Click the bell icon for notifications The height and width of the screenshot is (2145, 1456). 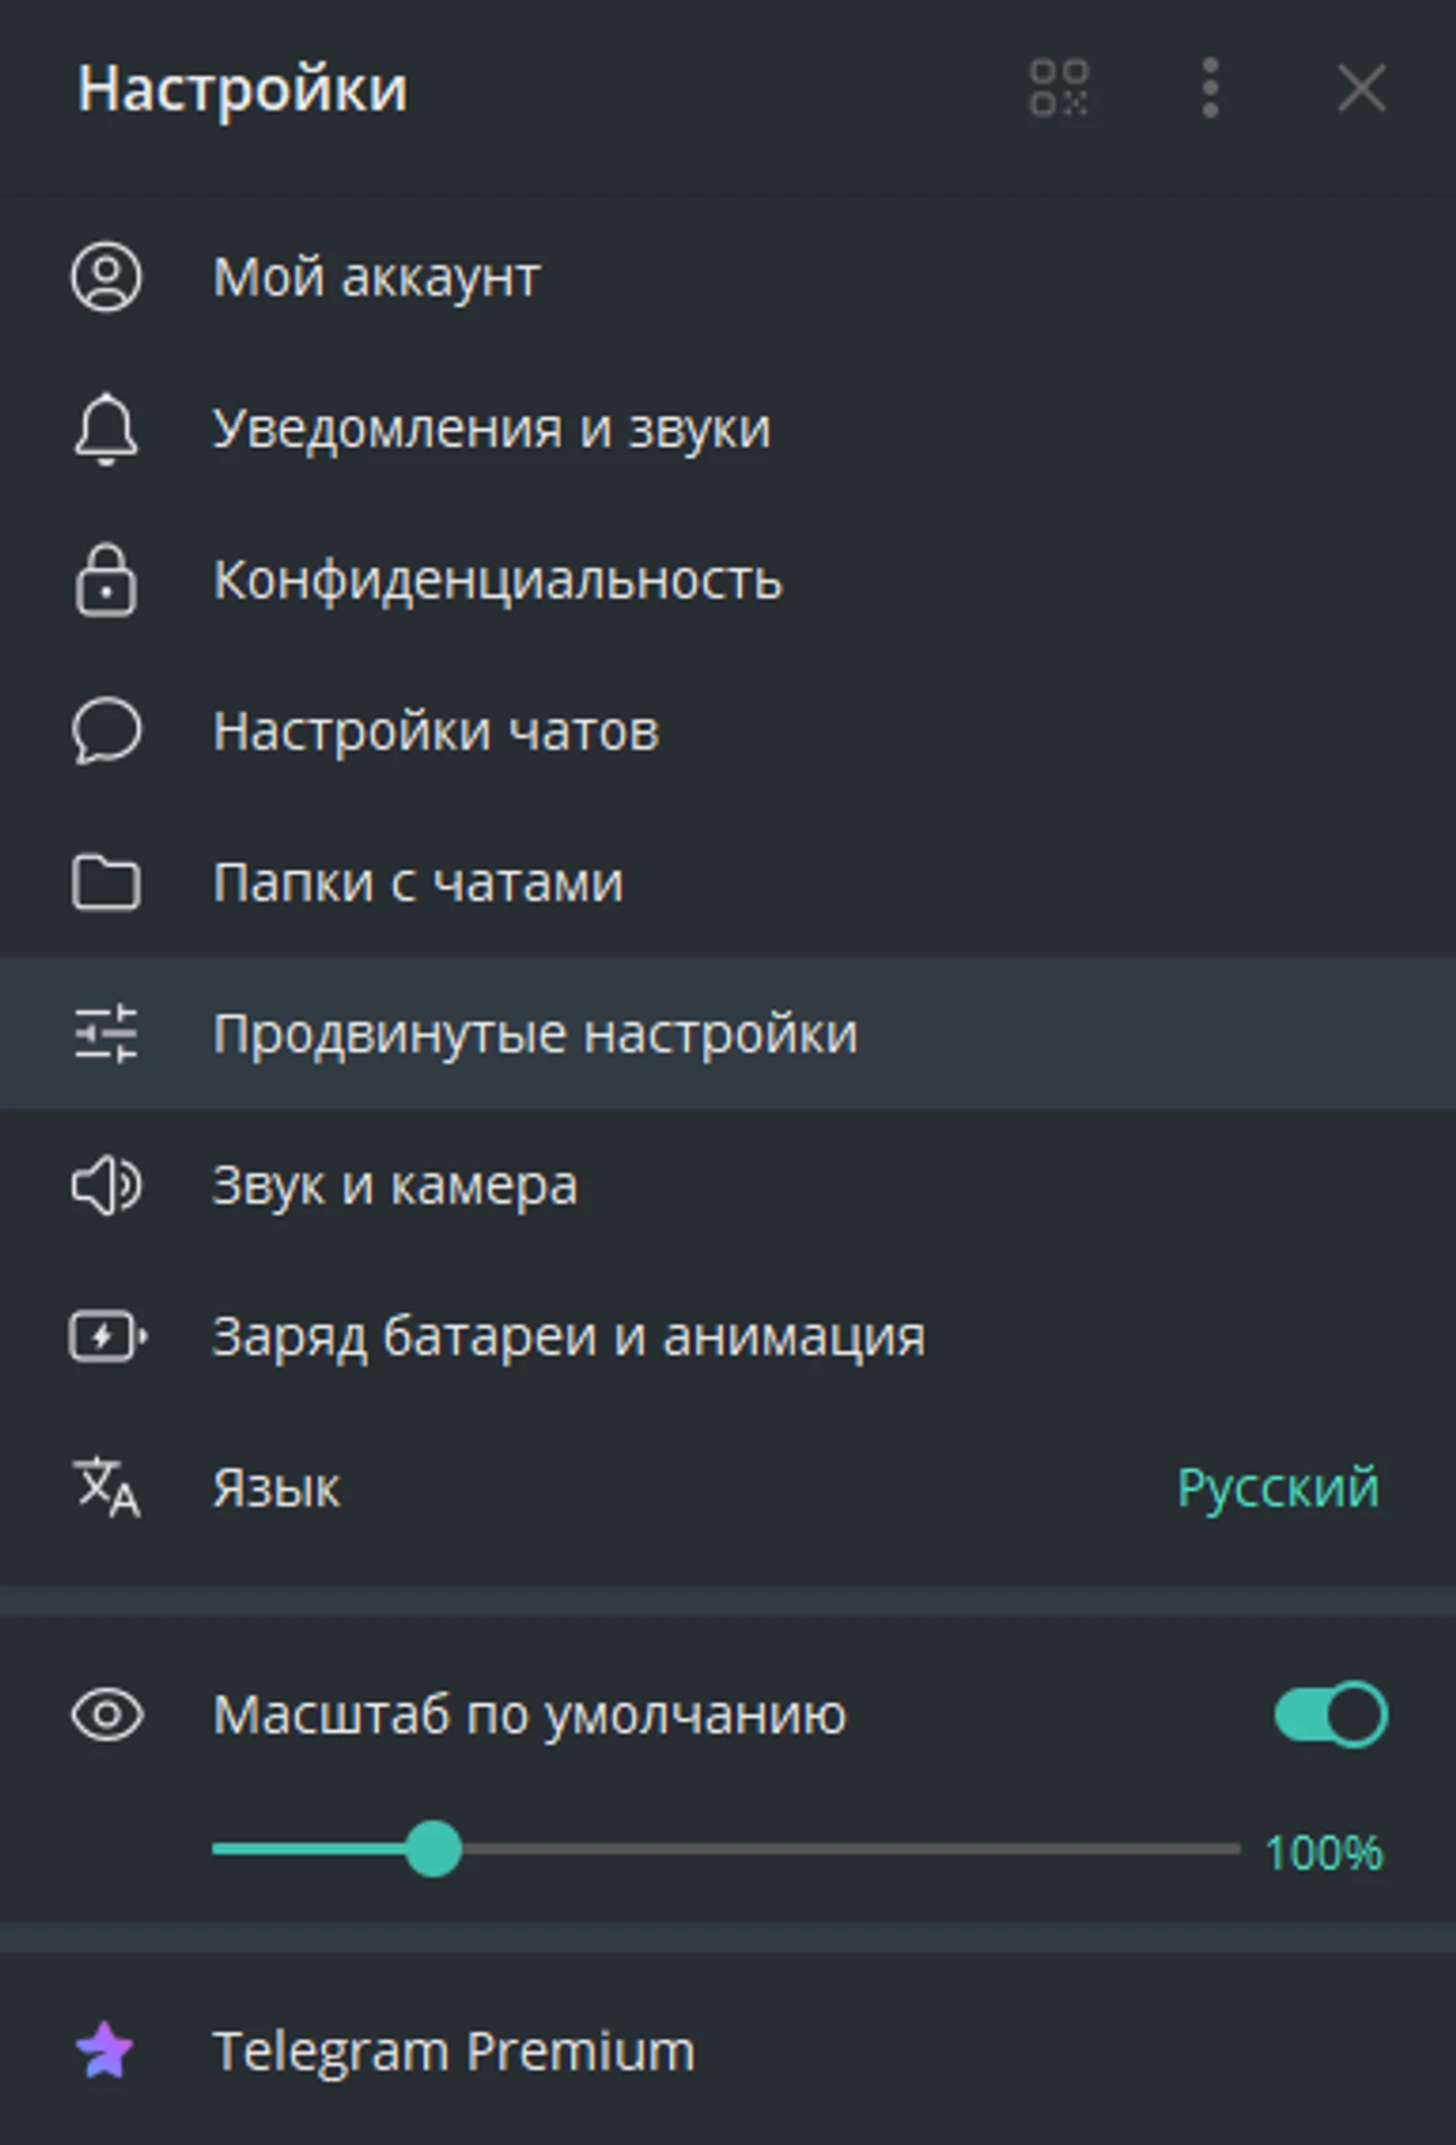tap(106, 429)
